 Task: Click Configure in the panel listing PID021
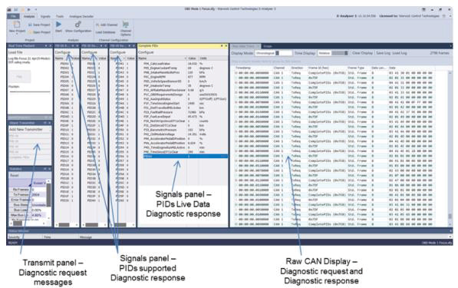click(x=89, y=52)
